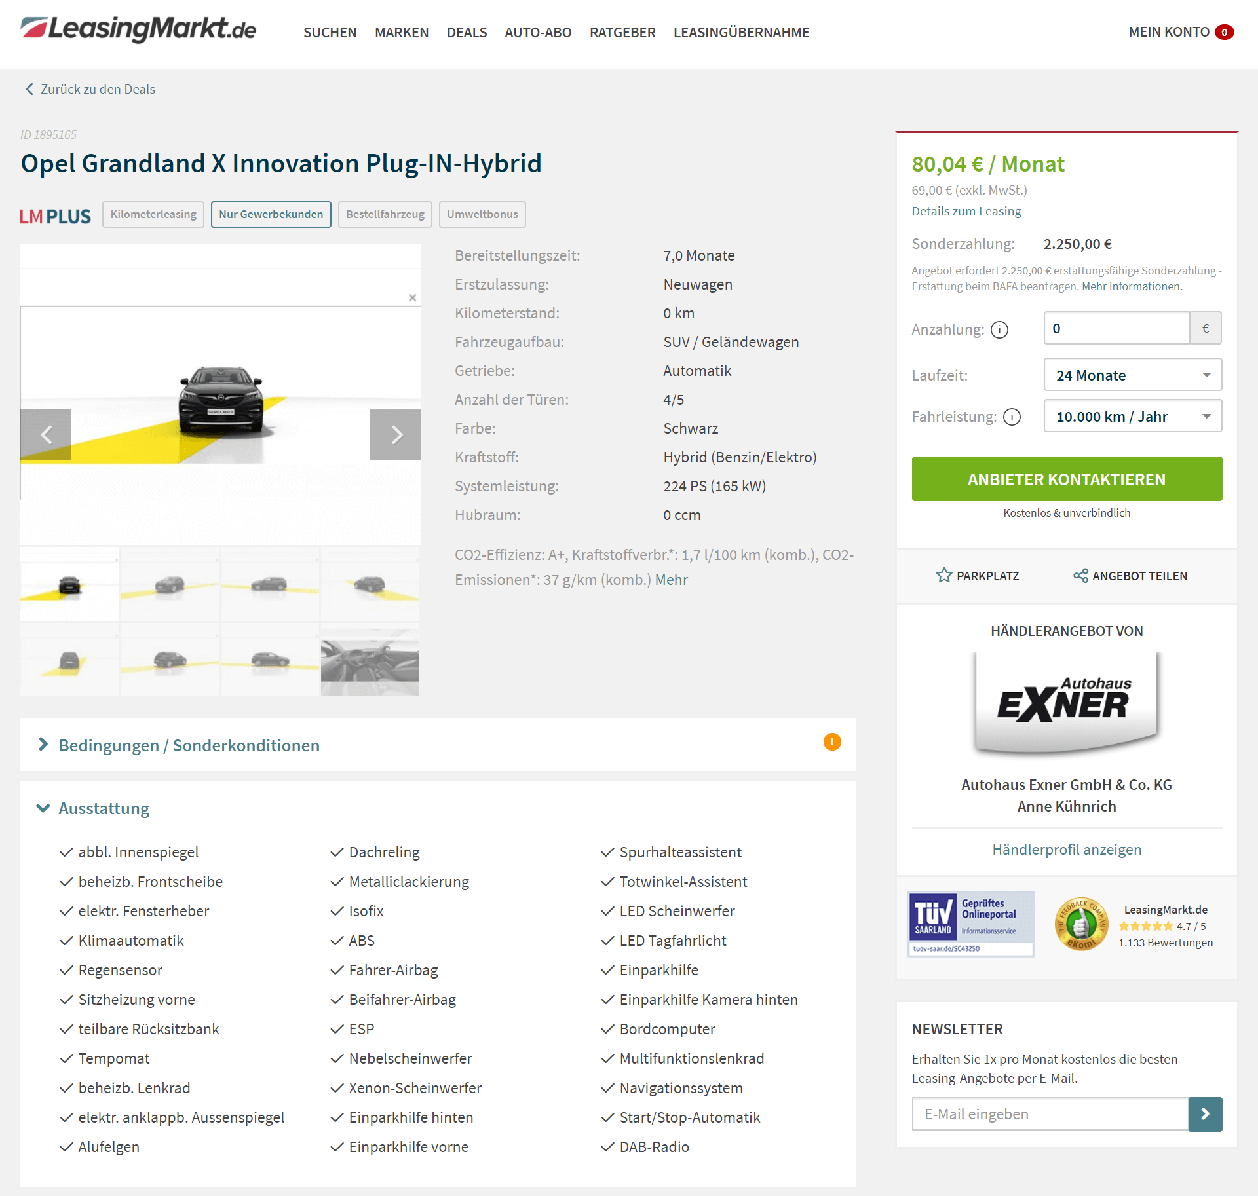Submit newsletter with arrow button
The width and height of the screenshot is (1258, 1196).
pyautogui.click(x=1206, y=1114)
